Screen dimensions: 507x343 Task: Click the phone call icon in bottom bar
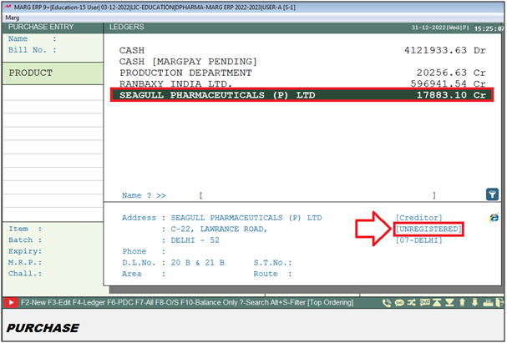click(387, 303)
